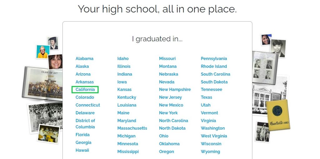Click the yellow Garfield 1983 yearbook
This screenshot has width=320, height=159.
pos(278,115)
